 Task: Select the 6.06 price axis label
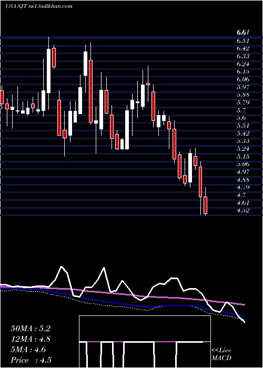[x=243, y=79]
